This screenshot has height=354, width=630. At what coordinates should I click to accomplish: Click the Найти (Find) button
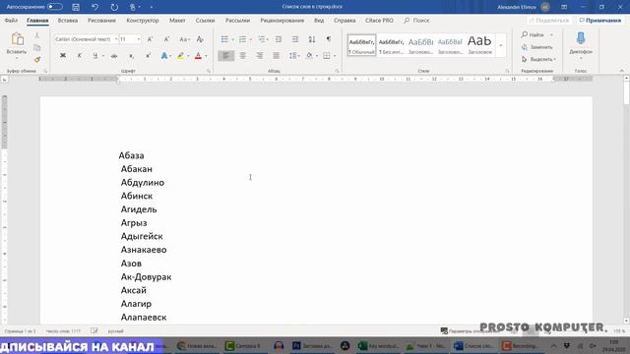[x=533, y=35]
